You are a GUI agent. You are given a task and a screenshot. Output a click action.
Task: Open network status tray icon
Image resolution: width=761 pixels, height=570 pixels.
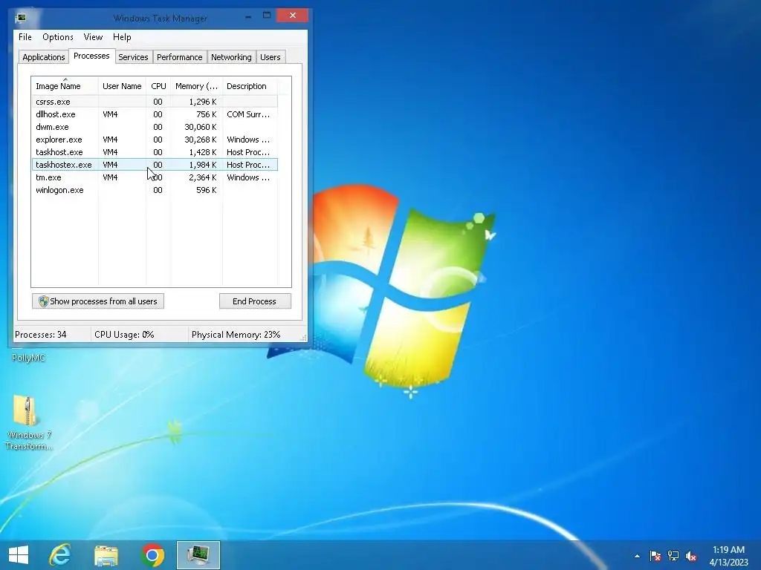[673, 556]
